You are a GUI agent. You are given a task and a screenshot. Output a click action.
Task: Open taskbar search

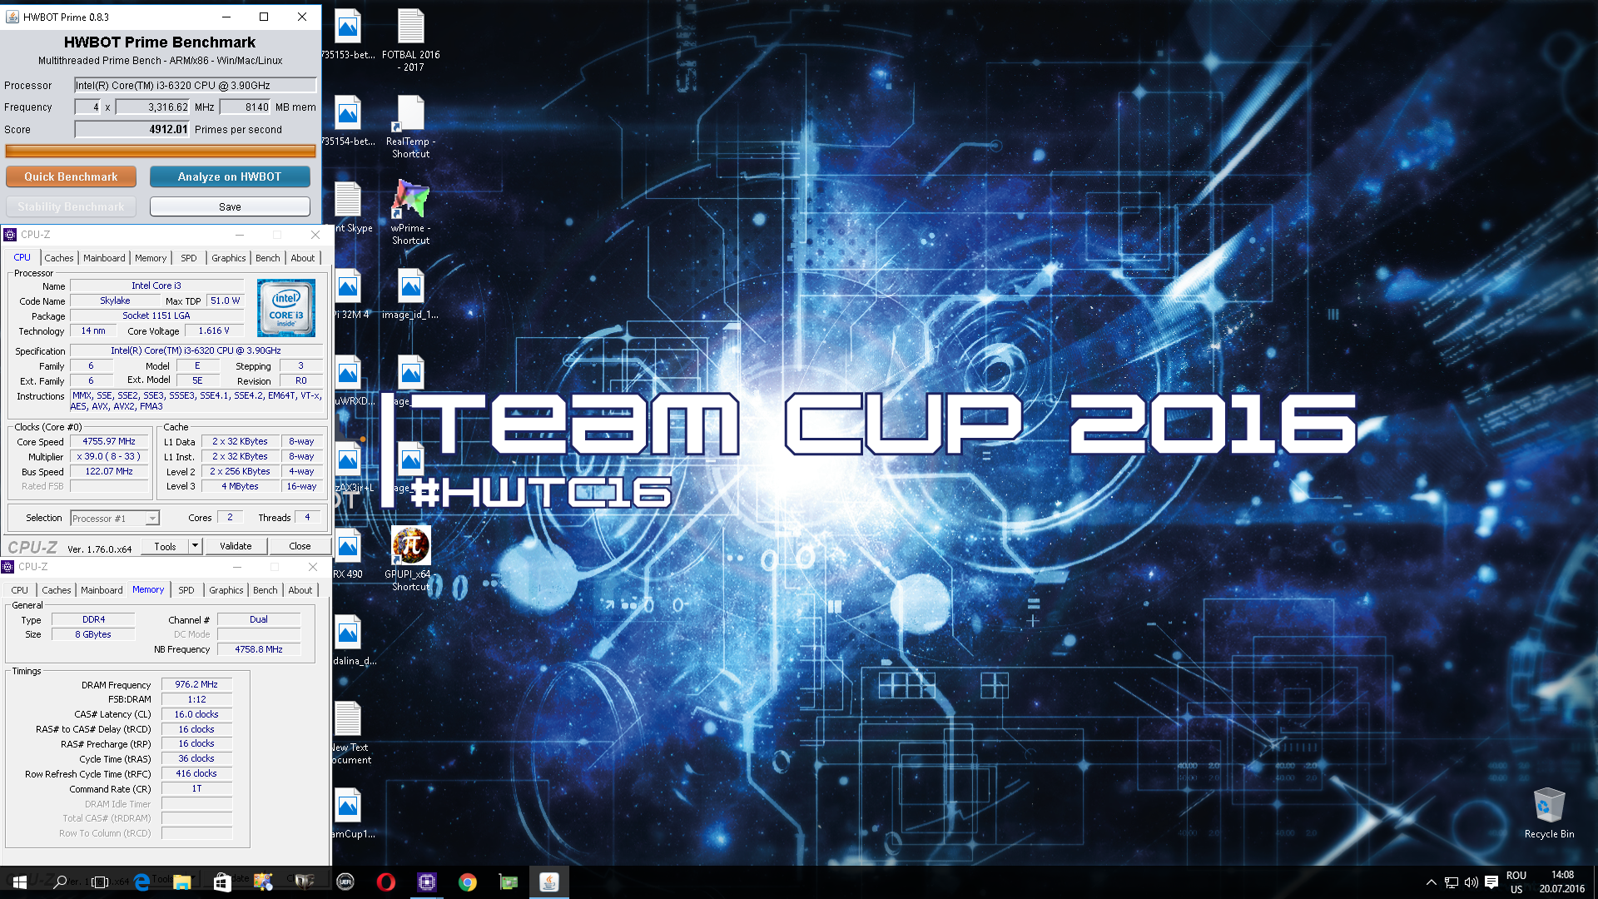coord(60,882)
